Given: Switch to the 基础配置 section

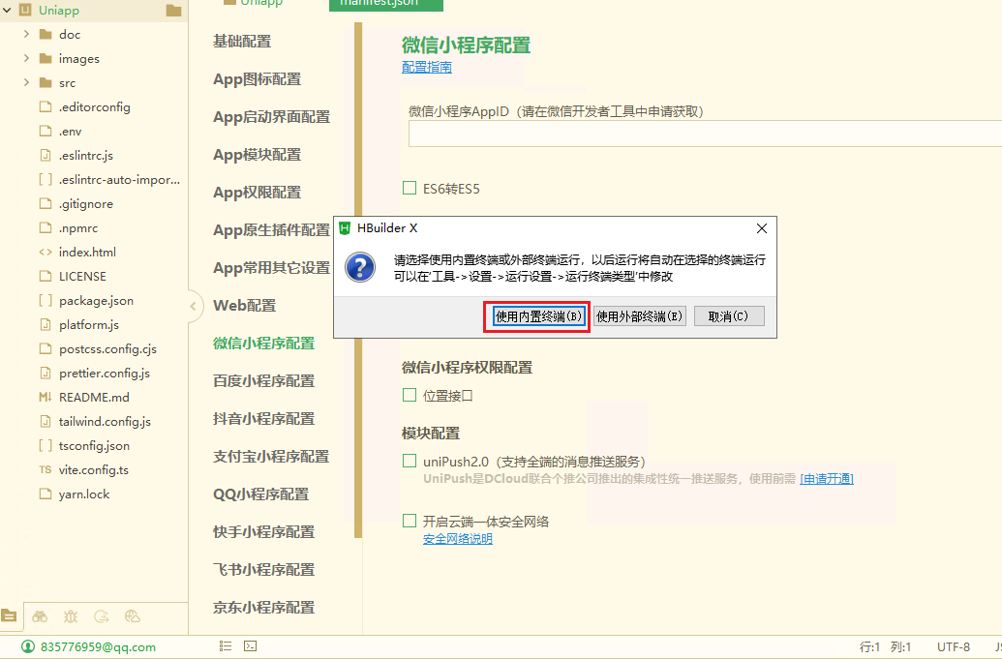Looking at the screenshot, I should [x=242, y=42].
